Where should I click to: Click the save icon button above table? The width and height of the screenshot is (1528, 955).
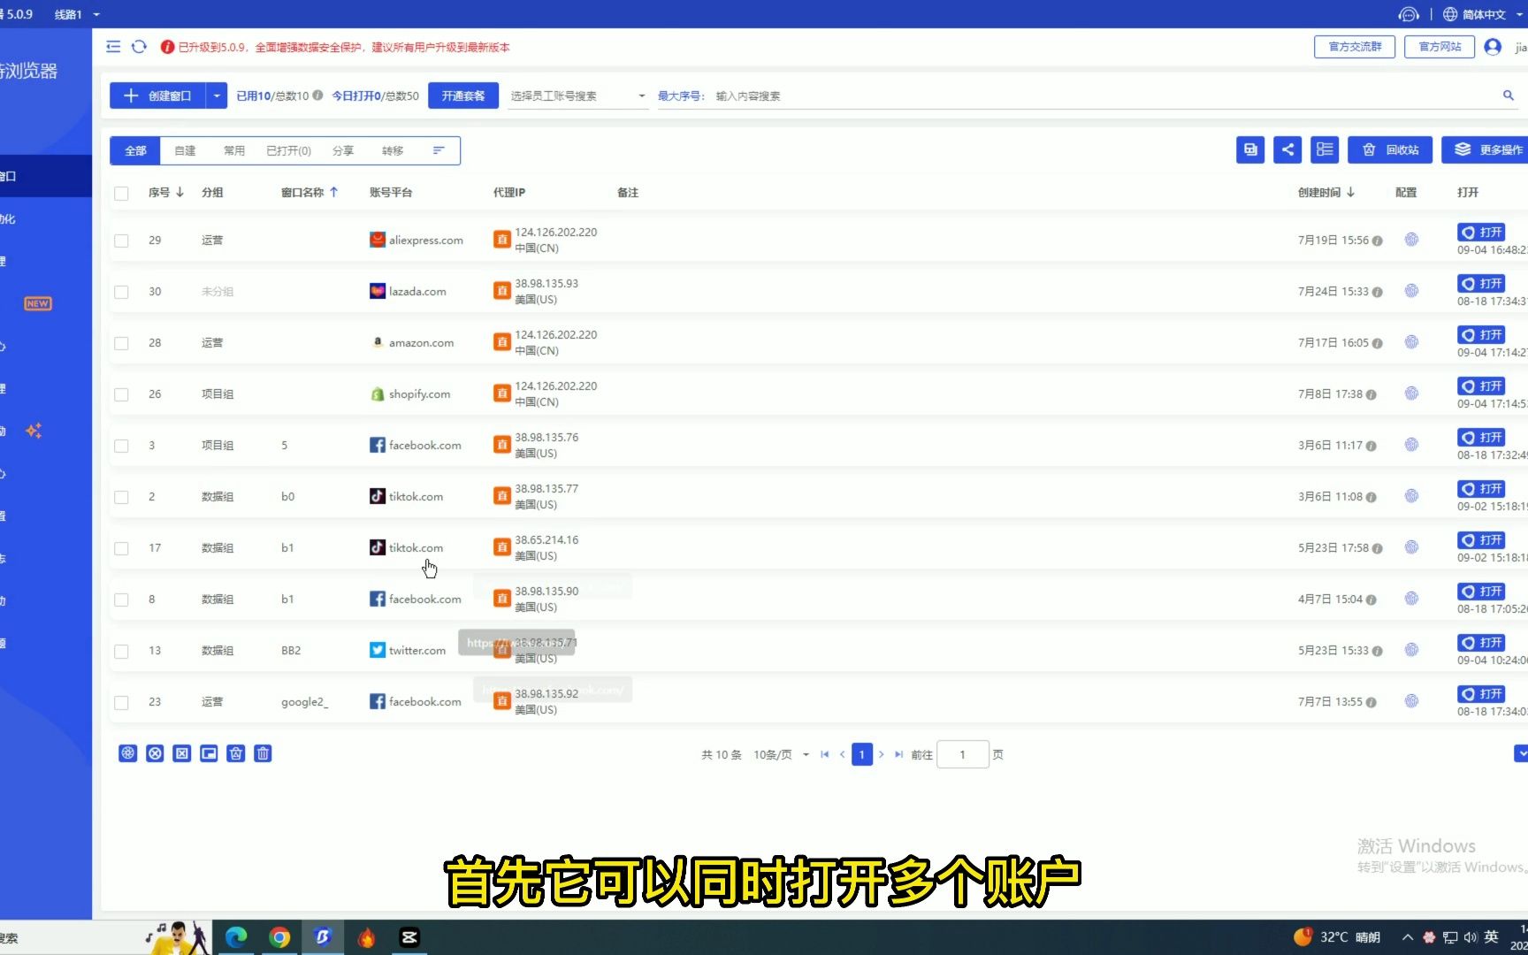[1250, 150]
